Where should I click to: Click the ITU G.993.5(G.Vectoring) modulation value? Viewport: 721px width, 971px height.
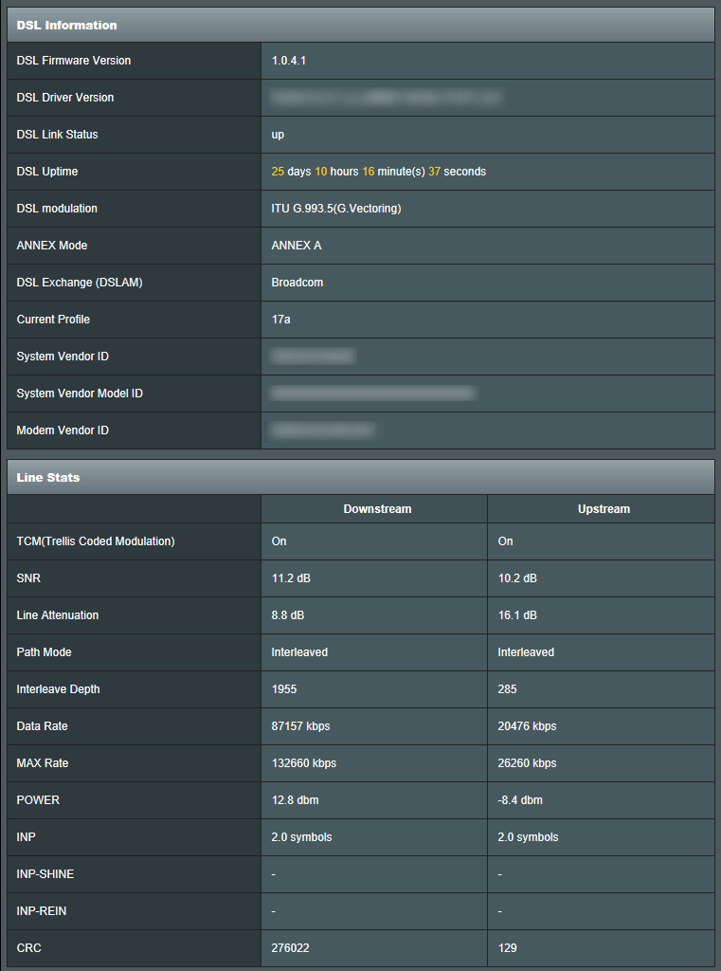336,209
